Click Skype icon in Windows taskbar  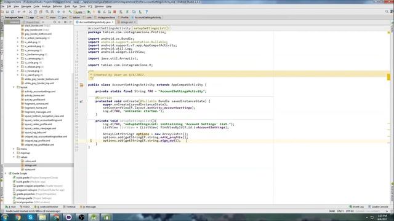pos(30,217)
